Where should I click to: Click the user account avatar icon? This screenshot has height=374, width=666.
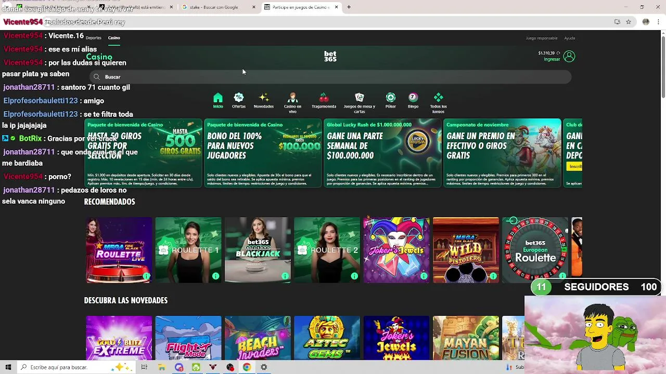(569, 56)
